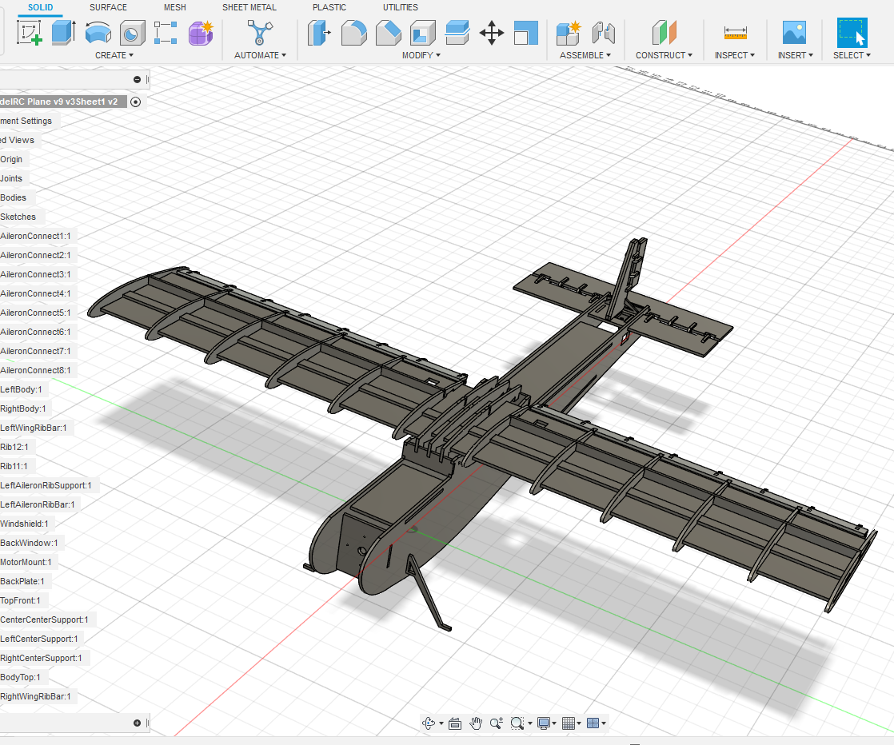Activate the Measure tool under Inspect
This screenshot has width=894, height=745.
click(x=734, y=33)
